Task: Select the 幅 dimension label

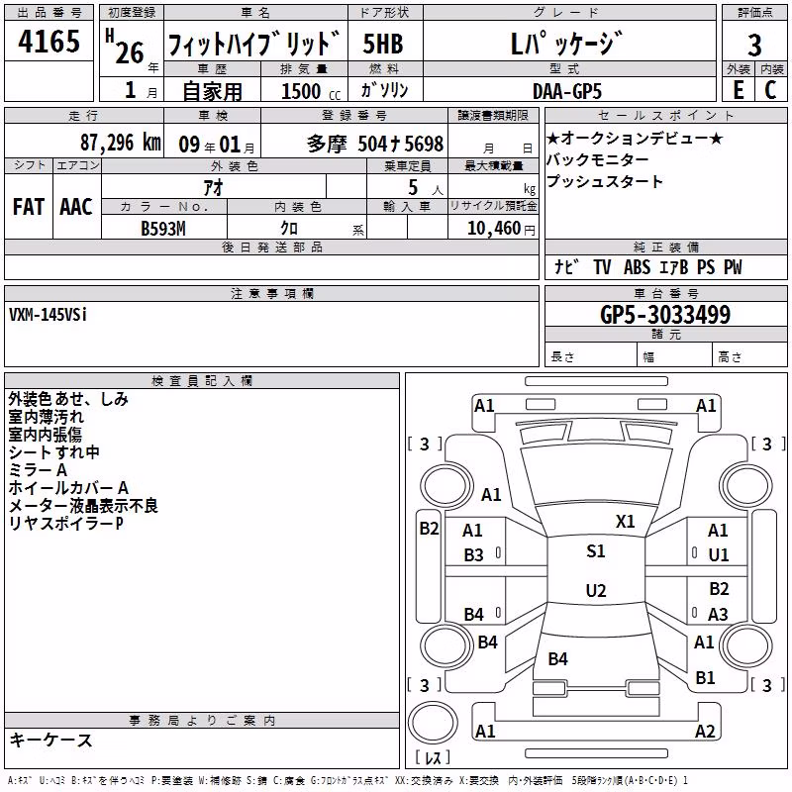Action: [648, 357]
